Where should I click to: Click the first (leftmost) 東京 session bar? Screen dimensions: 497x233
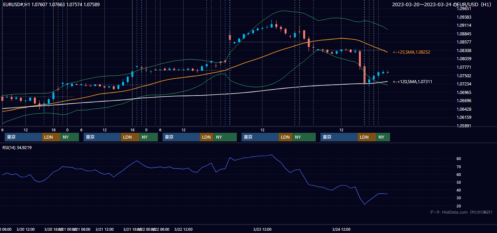tap(23, 137)
